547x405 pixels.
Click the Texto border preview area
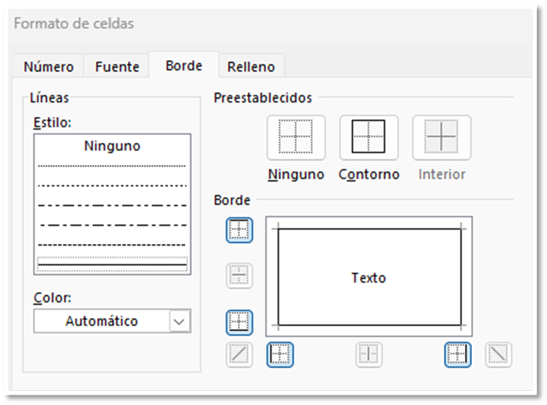(x=369, y=277)
